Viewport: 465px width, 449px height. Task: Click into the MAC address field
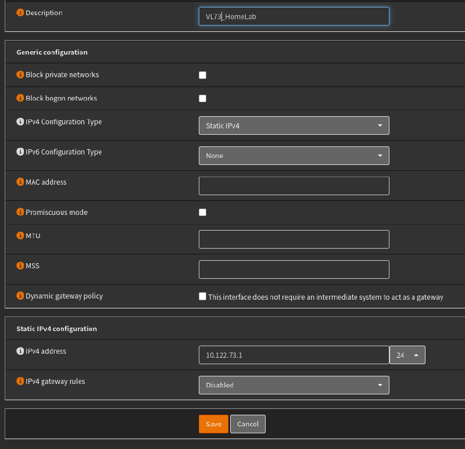294,186
